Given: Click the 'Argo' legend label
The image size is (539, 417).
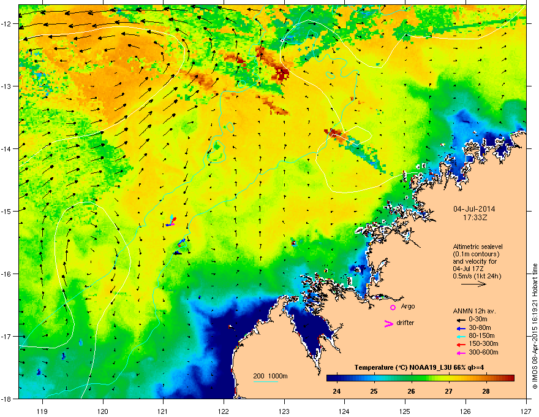Looking at the screenshot, I should click(x=408, y=307).
